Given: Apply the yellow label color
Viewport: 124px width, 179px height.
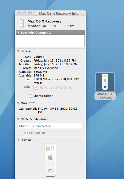Looking at the screenshot, I should point(51,87).
